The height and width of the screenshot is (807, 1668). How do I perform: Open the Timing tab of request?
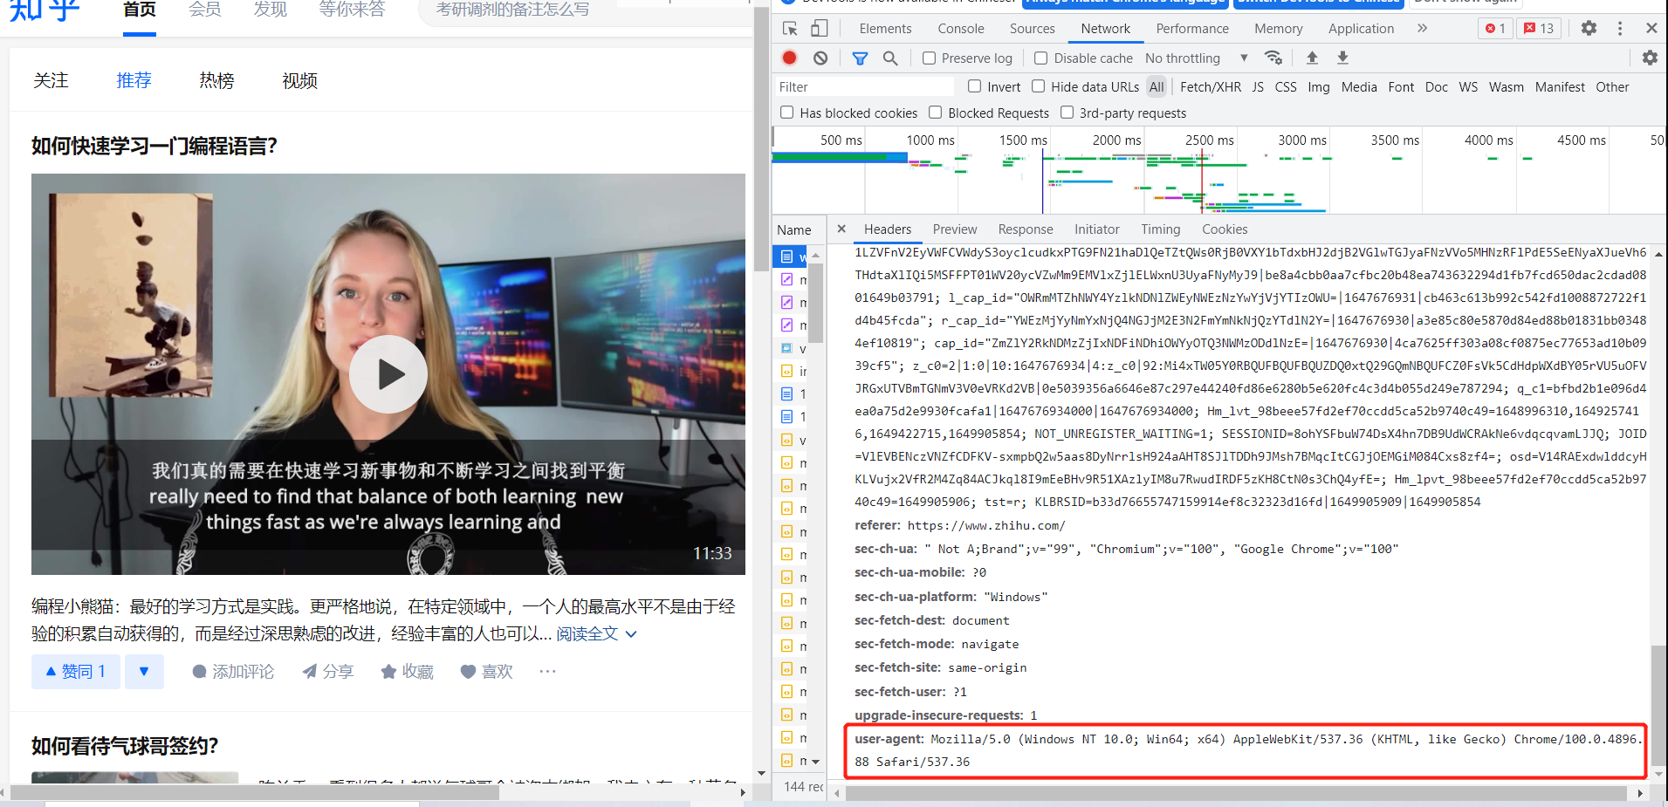[x=1161, y=229]
